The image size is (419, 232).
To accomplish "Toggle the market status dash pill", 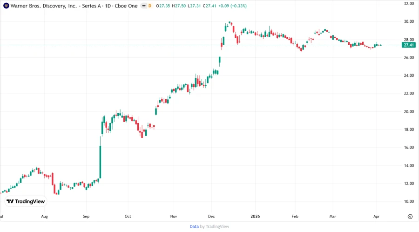I will (x=144, y=6).
